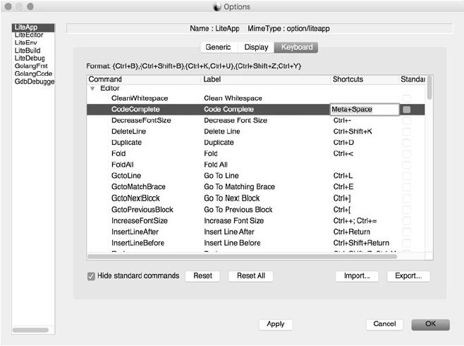This screenshot has width=464, height=346.
Task: Select GolangCode in the options list
Action: tap(33, 74)
